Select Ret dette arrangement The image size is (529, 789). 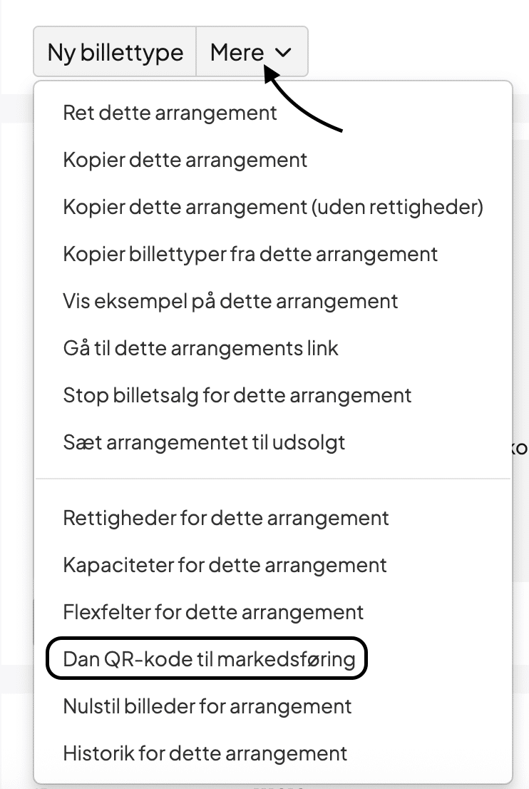tap(170, 113)
